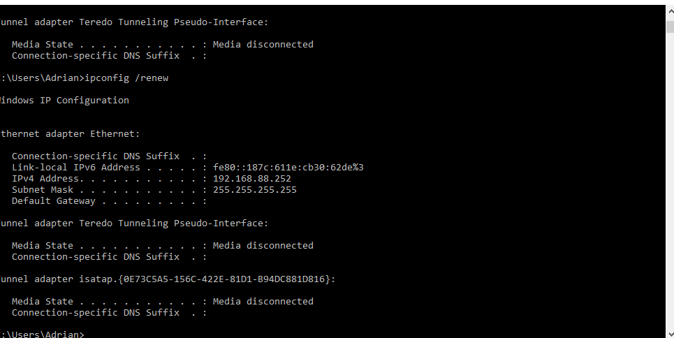Click the vertical scrollbar thumb
This screenshot has height=338, width=674.
click(x=669, y=27)
